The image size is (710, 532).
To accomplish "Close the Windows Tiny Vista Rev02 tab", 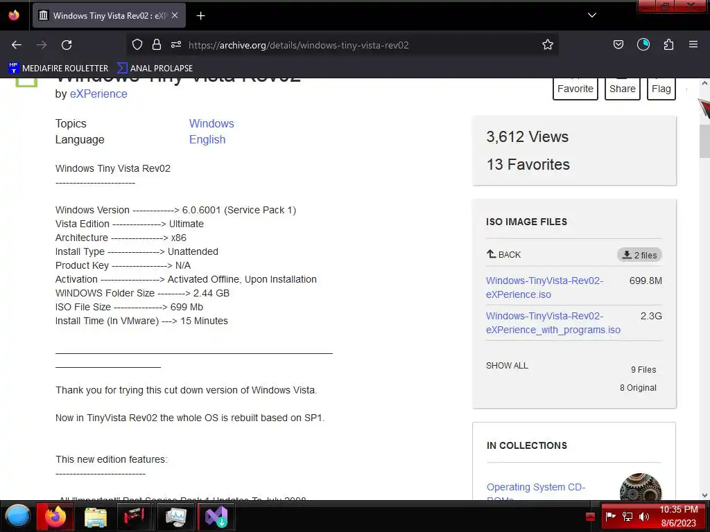I will click(x=175, y=15).
